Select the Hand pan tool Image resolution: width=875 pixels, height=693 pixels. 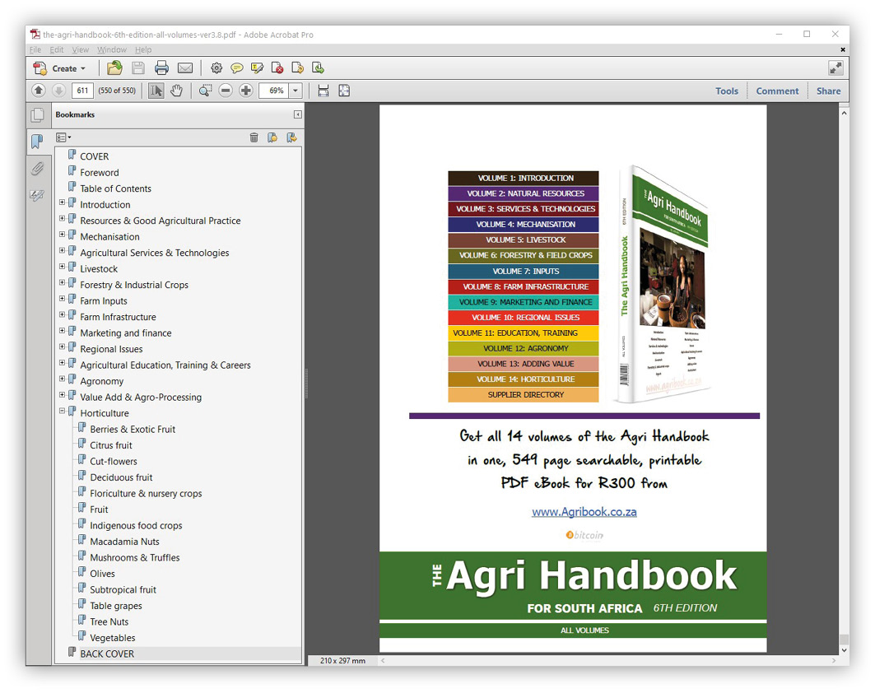point(176,91)
